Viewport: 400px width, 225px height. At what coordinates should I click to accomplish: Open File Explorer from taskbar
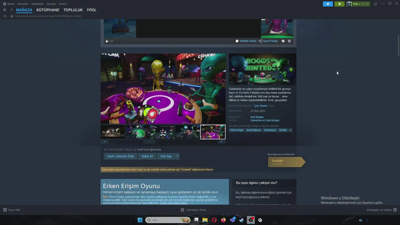(205, 220)
